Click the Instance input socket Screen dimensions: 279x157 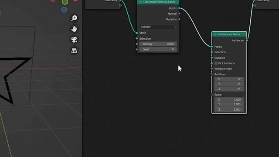(211, 58)
